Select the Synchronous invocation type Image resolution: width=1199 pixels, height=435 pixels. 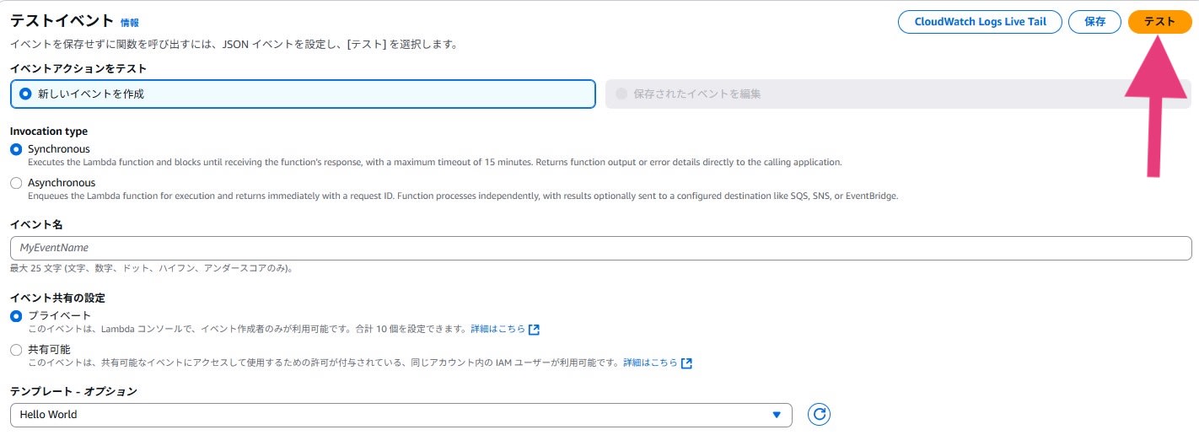[x=16, y=149]
